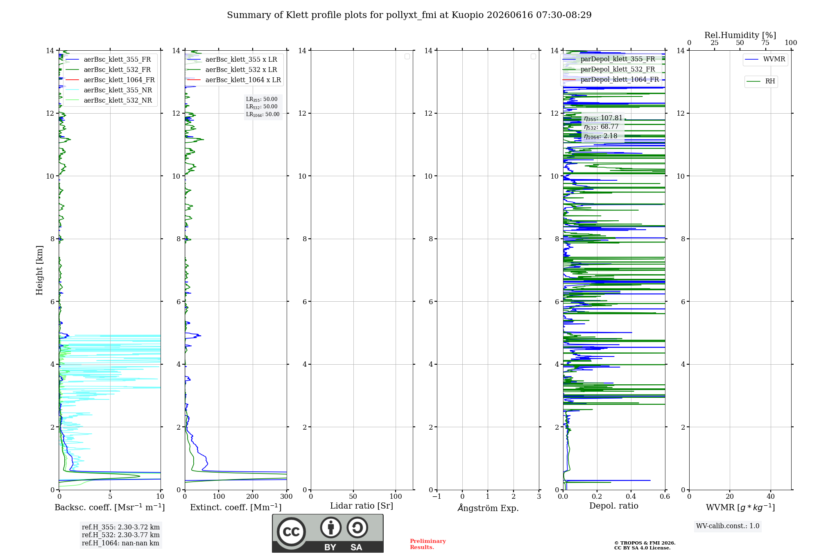Image resolution: width=819 pixels, height=556 pixels.
Task: Click the ref.H_355 reference height annotation
Action: pyautogui.click(x=121, y=527)
